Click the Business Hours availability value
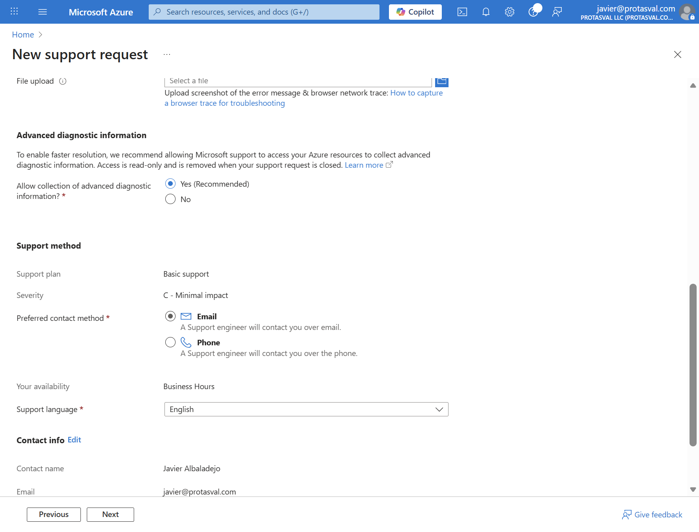Screen dimensions: 699x532 click(189, 386)
